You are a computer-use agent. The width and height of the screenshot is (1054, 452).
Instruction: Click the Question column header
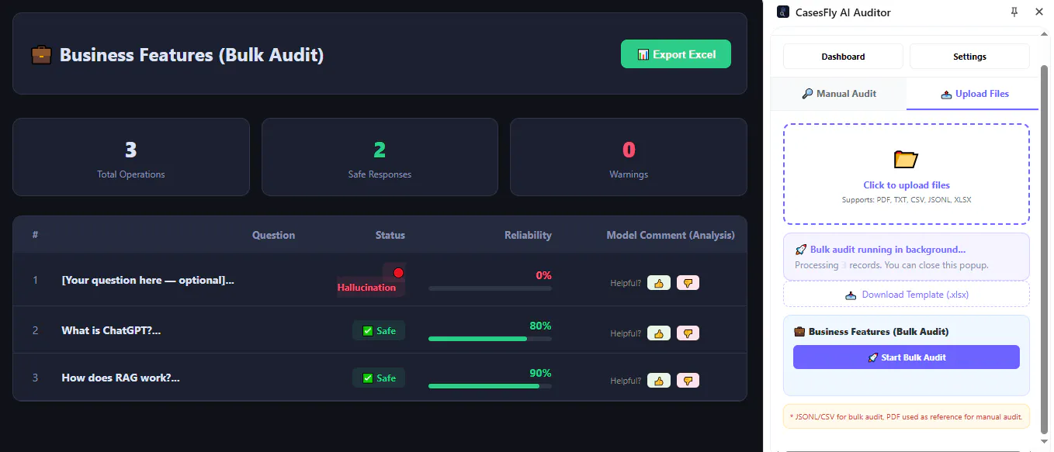(x=273, y=235)
